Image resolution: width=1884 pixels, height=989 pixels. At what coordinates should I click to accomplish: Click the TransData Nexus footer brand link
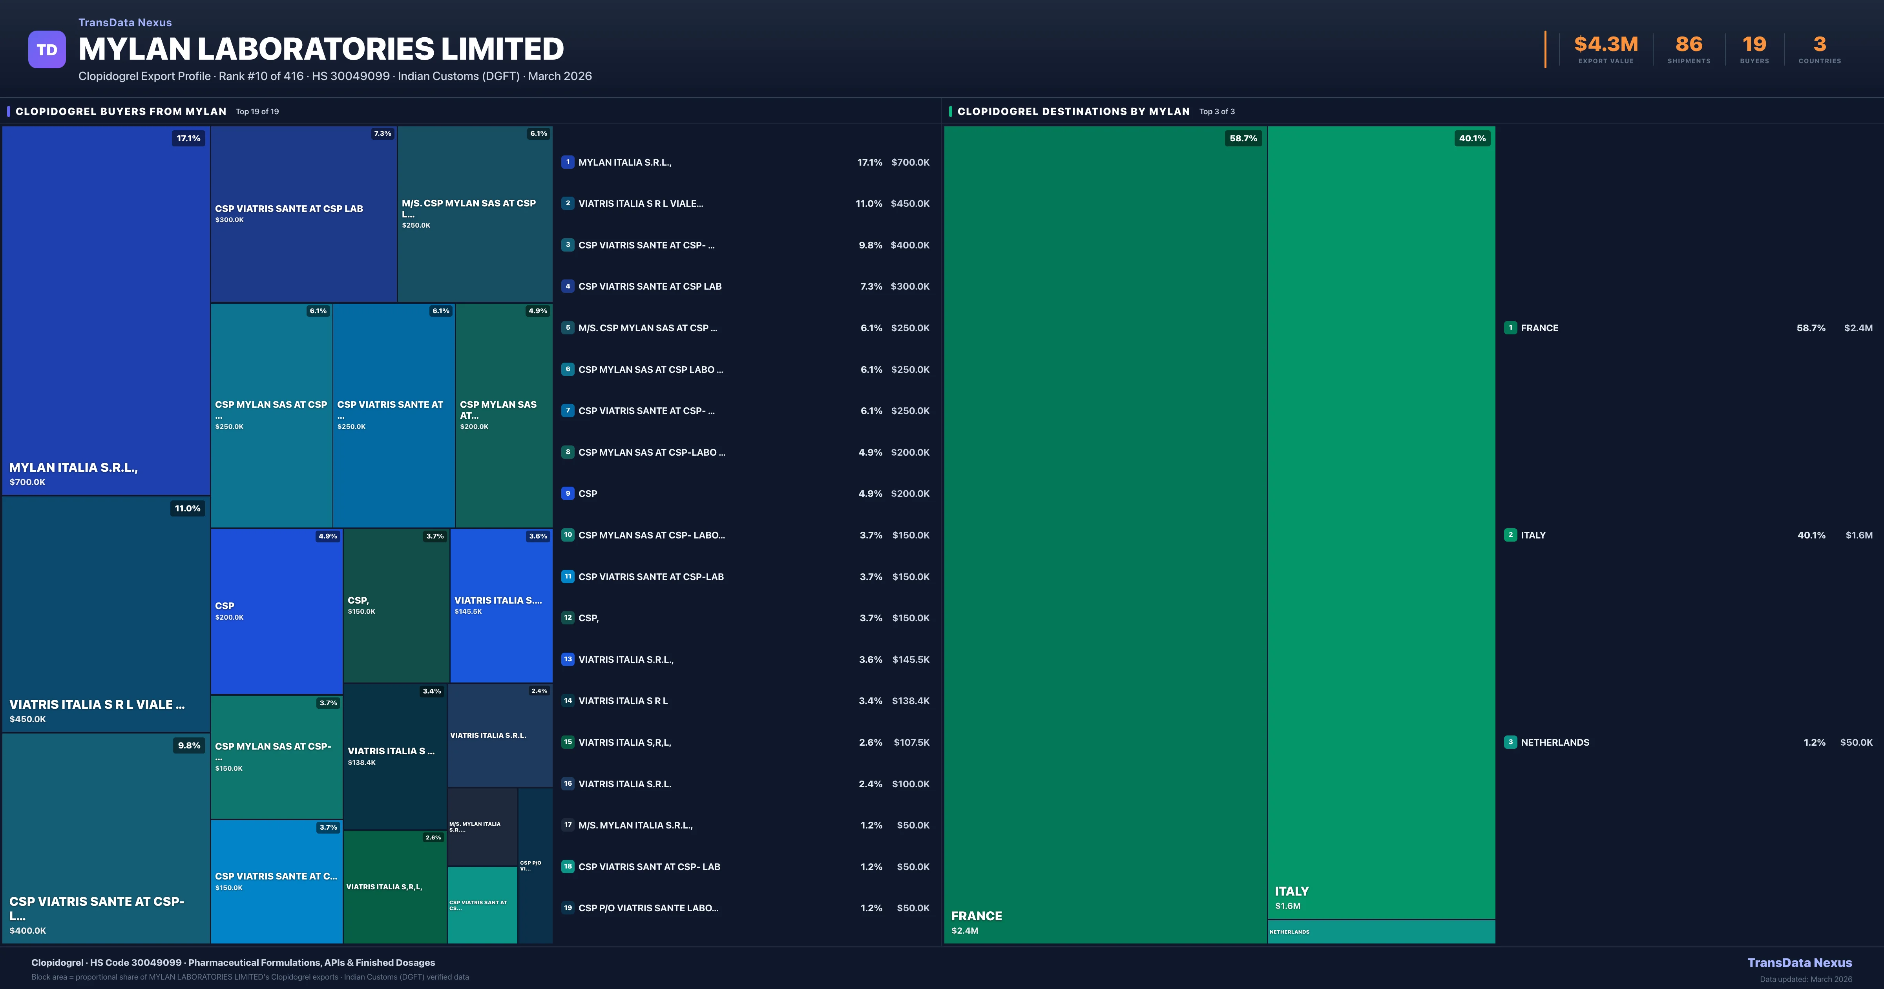[x=1799, y=963]
